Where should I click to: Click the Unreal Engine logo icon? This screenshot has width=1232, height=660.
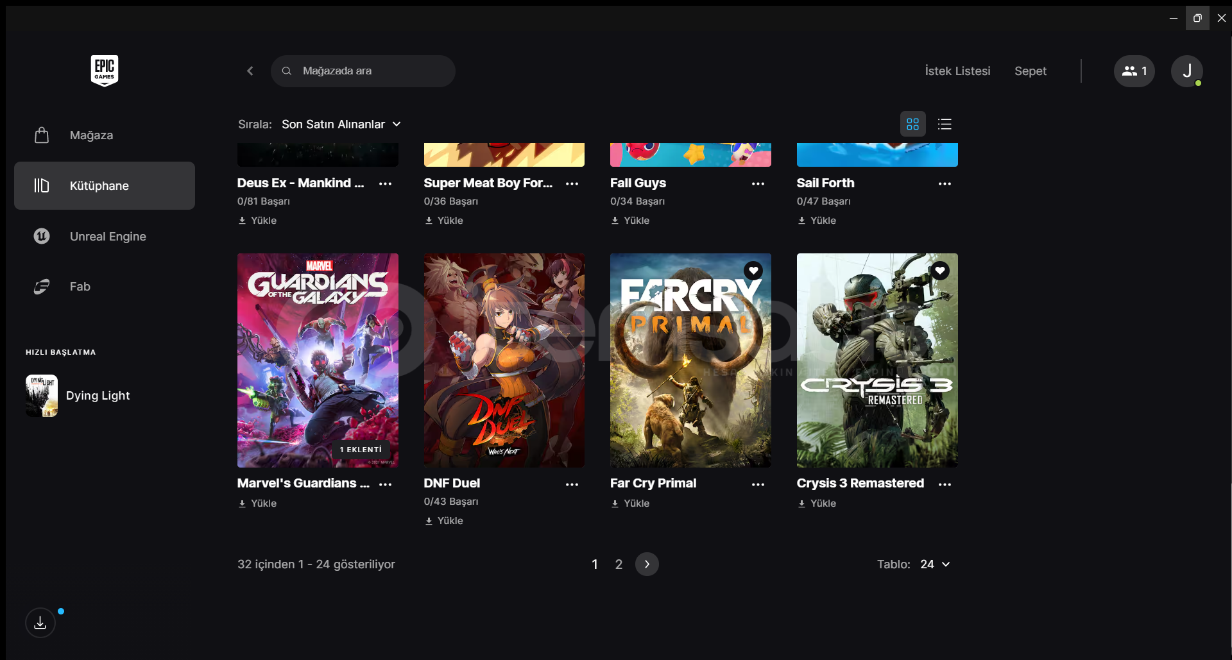click(42, 236)
